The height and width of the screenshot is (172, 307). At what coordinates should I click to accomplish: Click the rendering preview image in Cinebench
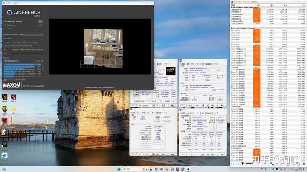click(103, 48)
